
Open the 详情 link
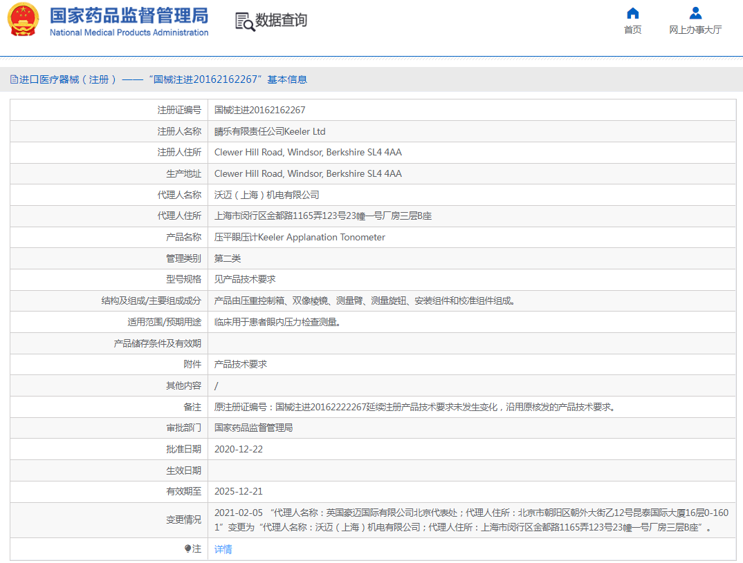(x=223, y=548)
